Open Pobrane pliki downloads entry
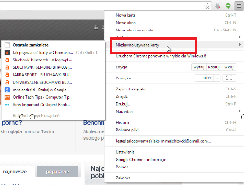Viewport: 244px width, 185px height. click(173, 130)
